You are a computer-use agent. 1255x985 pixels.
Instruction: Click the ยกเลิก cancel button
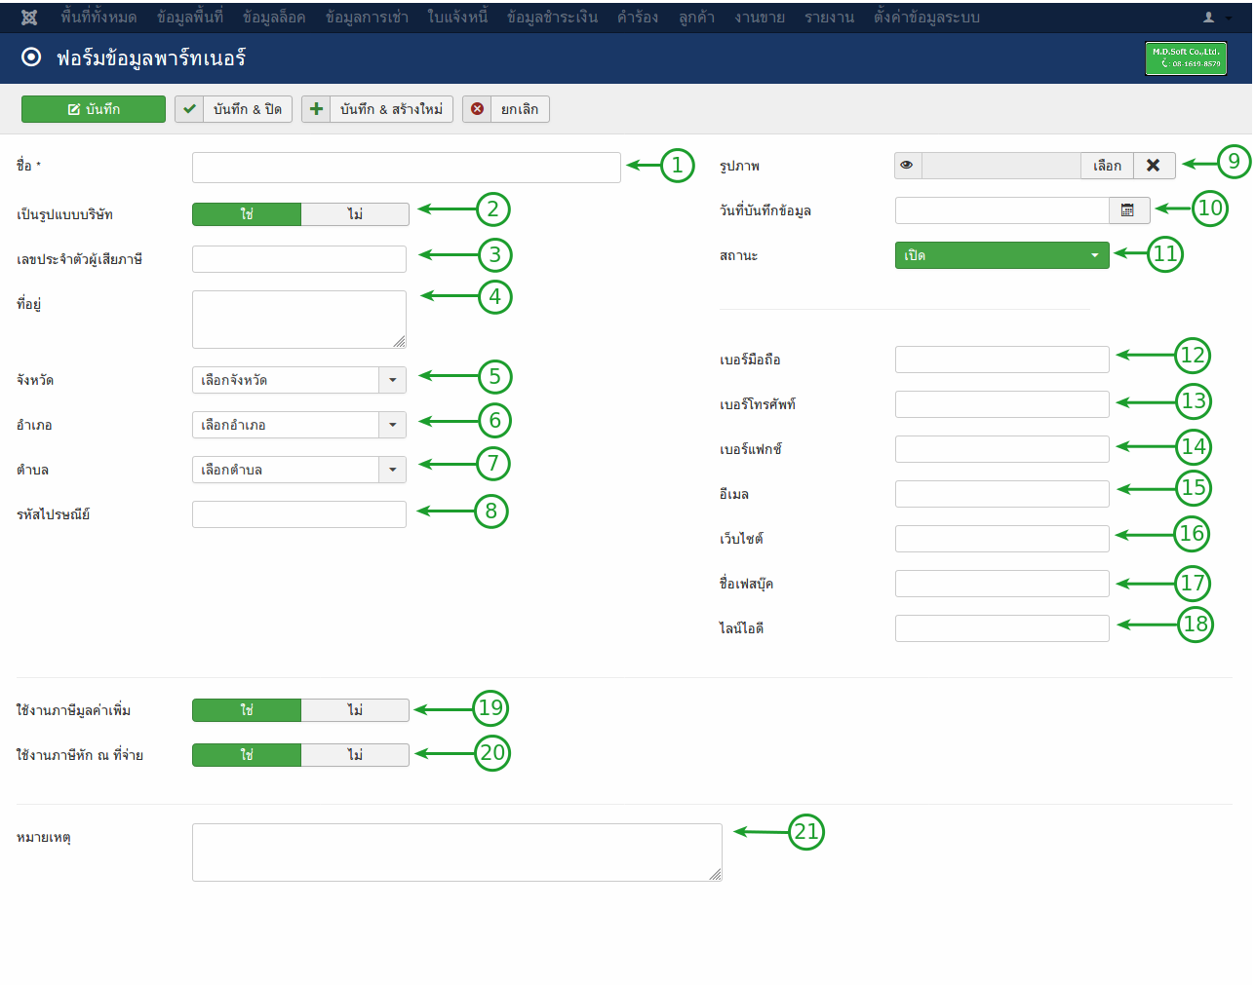click(x=506, y=109)
